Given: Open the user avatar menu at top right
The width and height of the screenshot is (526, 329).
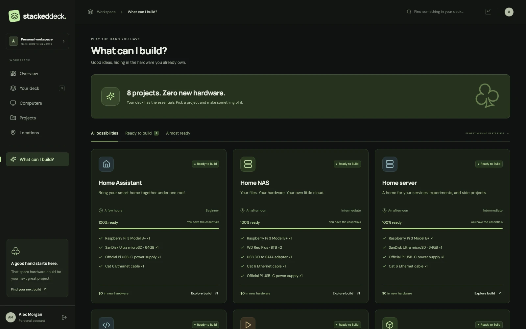Looking at the screenshot, I should (509, 12).
